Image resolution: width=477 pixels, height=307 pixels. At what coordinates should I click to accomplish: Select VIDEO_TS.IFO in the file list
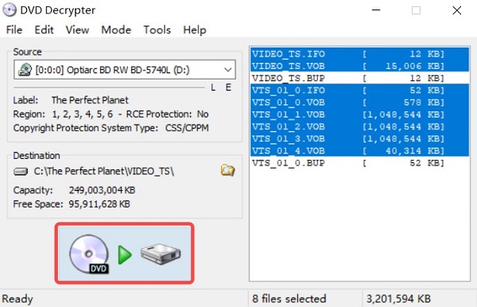tap(359, 54)
